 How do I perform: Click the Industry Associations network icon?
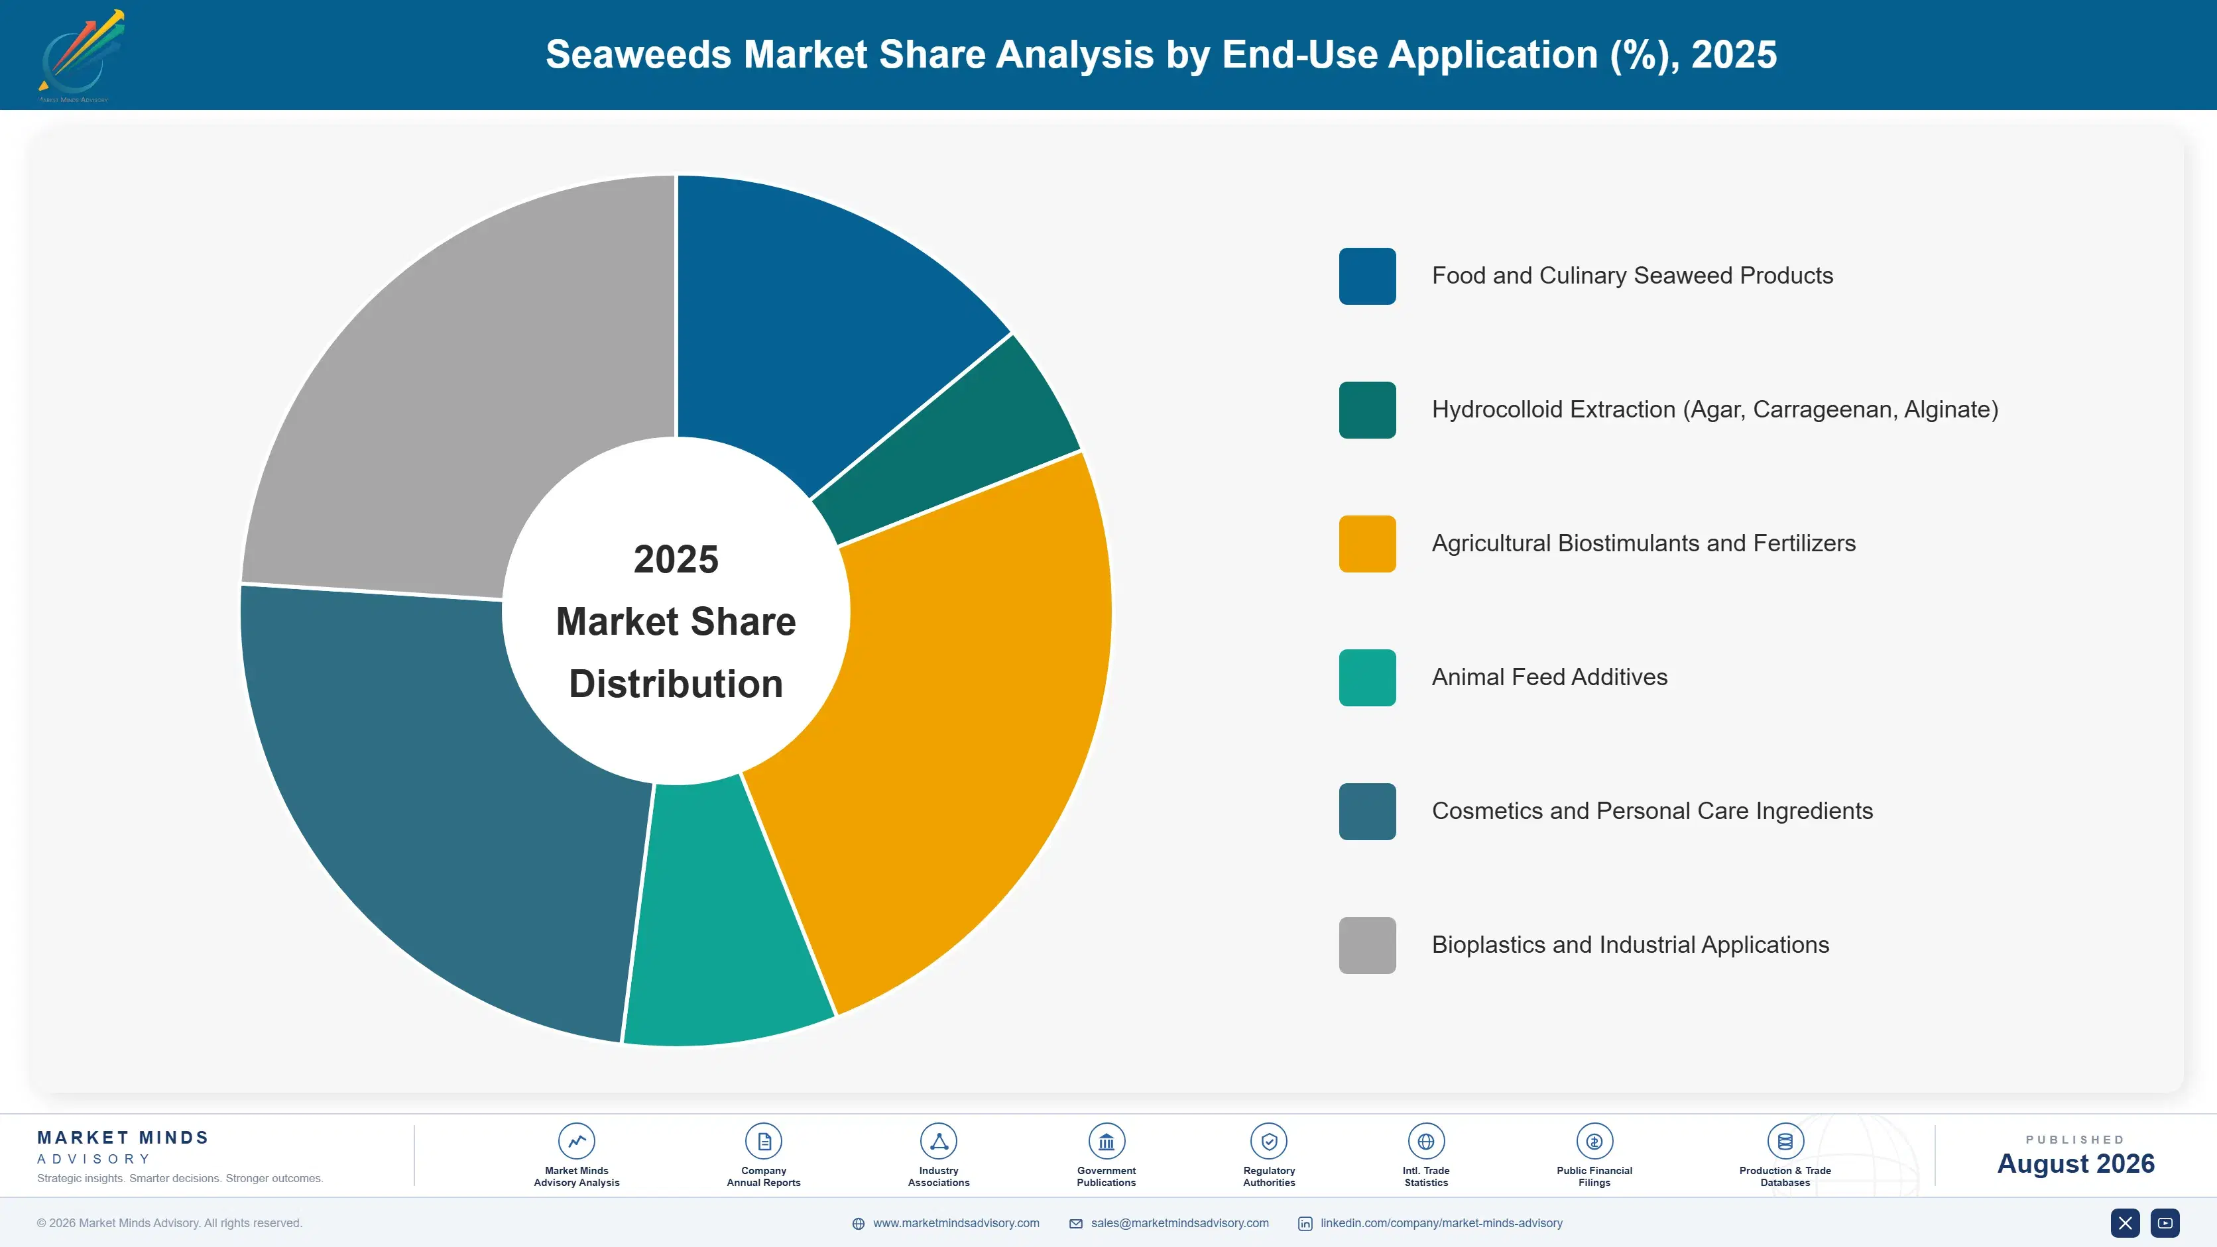pos(938,1141)
